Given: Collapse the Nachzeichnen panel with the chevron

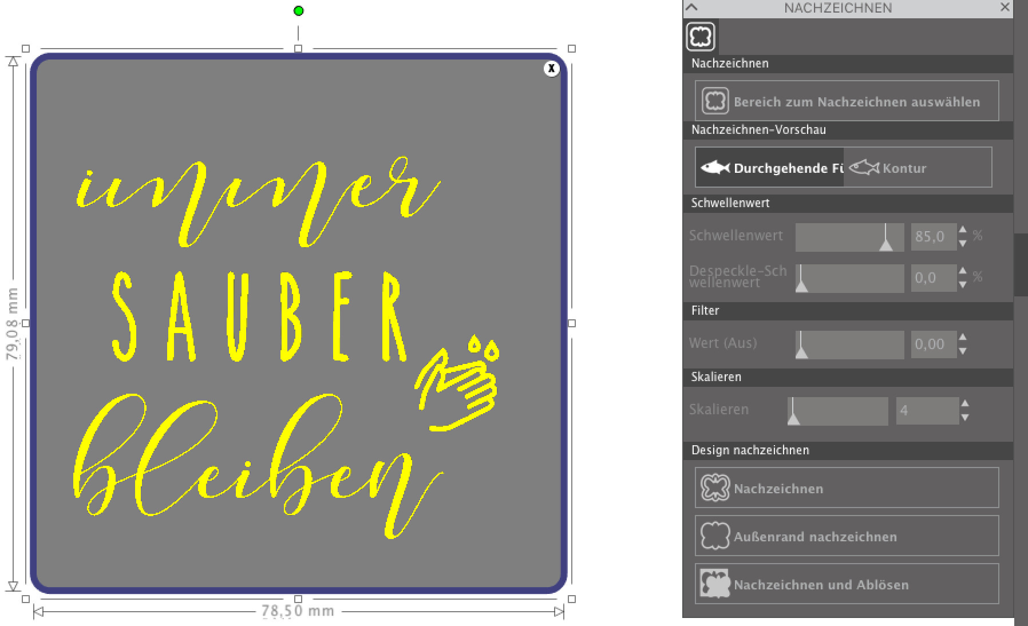Looking at the screenshot, I should [x=692, y=7].
